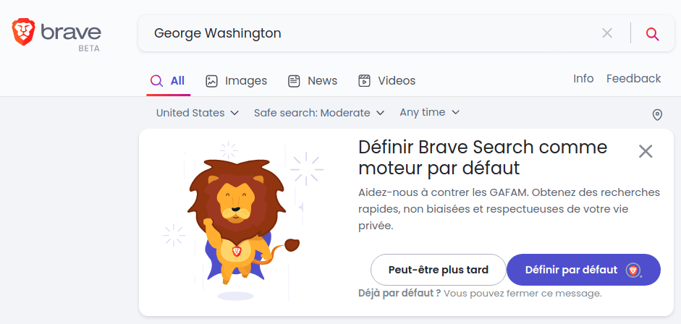Screen dimensions: 681x324
Task: Switch to the Videos tab label
Action: click(397, 81)
